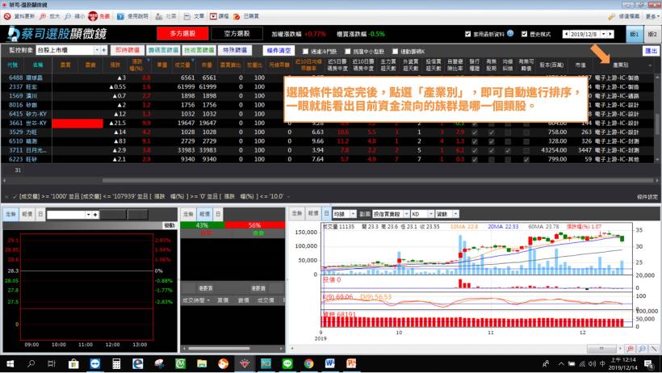Click the 特殊籌碼 button
Screen dimensions: 662x373
[235, 50]
